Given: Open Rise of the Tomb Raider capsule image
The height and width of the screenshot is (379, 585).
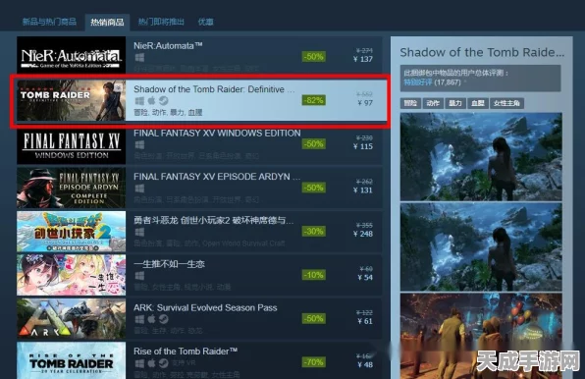Looking at the screenshot, I should 72,360.
